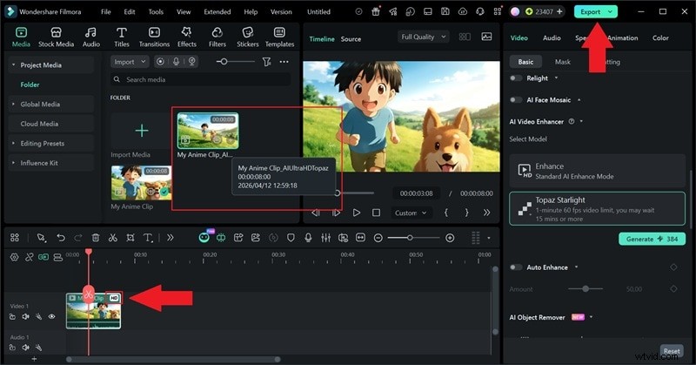The width and height of the screenshot is (696, 365).
Task: Open the Import dropdown
Action: [130, 62]
